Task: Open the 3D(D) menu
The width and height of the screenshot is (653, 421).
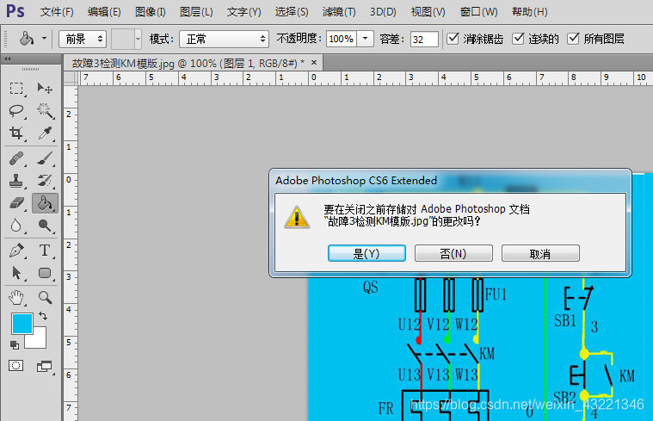Action: pos(383,12)
